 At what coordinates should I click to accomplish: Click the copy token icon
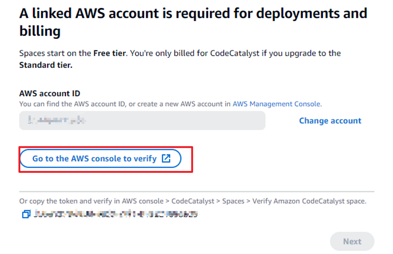pos(26,214)
